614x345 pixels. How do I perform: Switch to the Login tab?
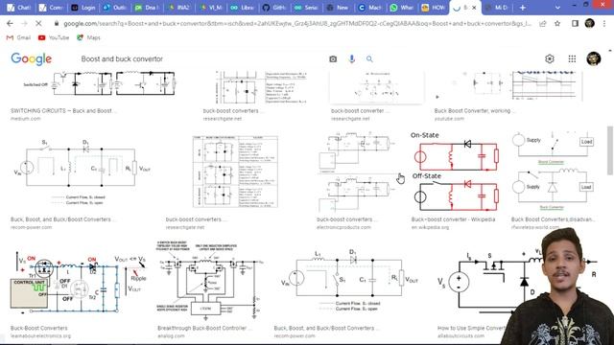coord(83,8)
